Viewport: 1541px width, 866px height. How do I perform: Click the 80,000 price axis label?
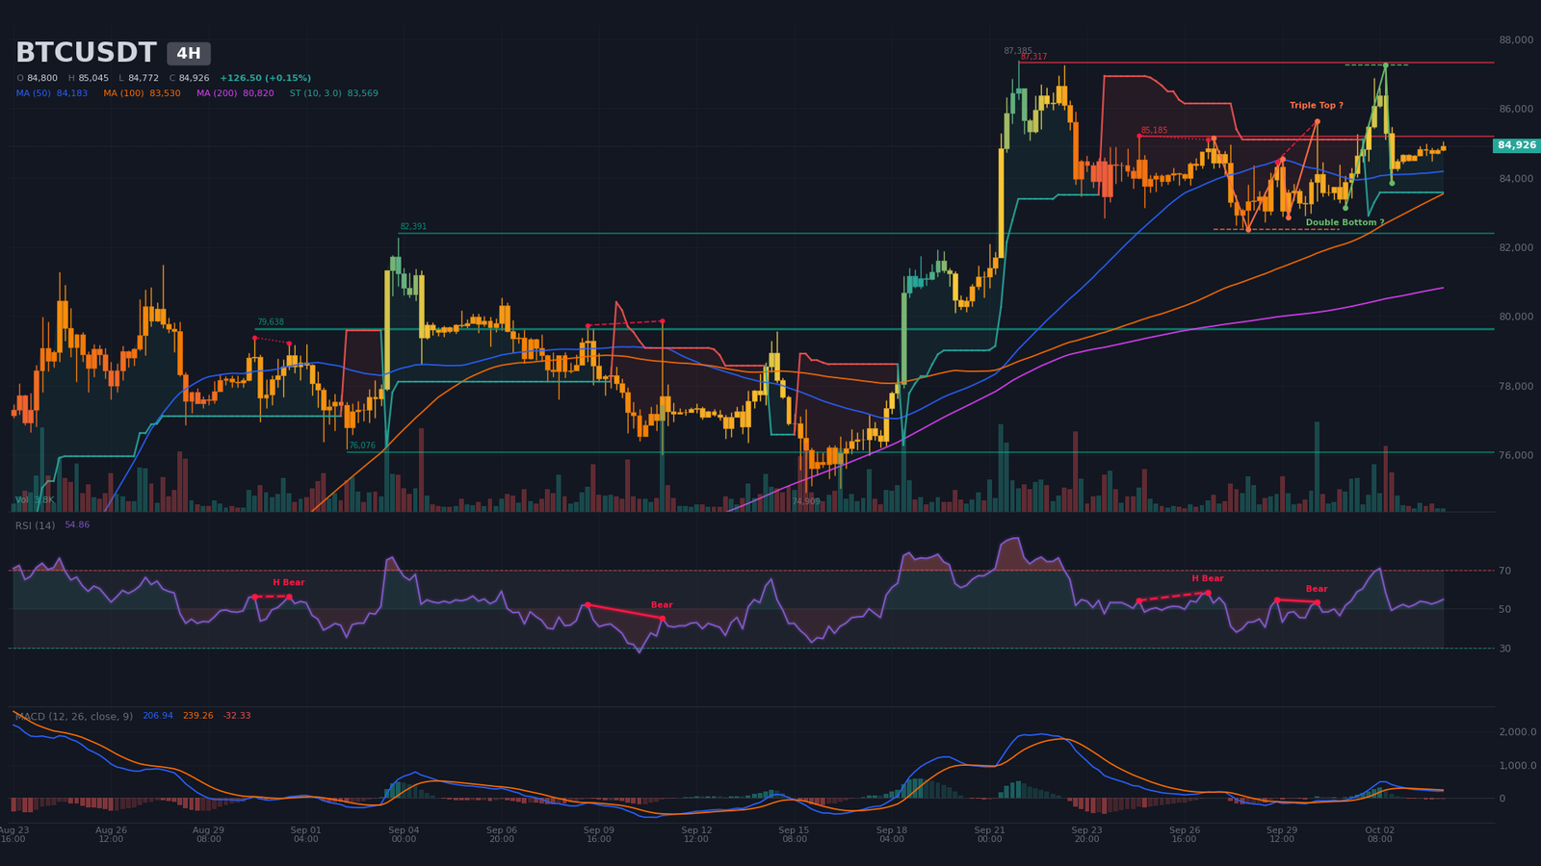pos(1516,318)
